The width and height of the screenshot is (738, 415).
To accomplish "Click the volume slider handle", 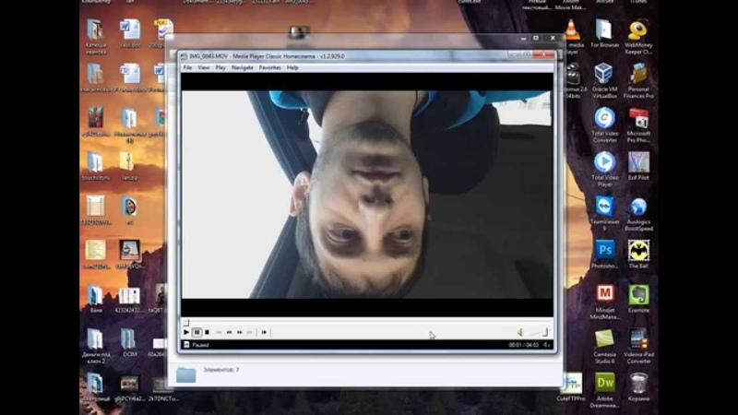I will point(544,332).
